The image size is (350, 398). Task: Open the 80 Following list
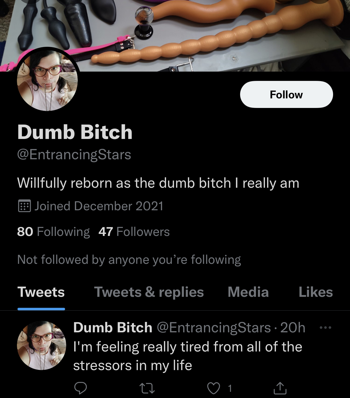click(x=53, y=232)
